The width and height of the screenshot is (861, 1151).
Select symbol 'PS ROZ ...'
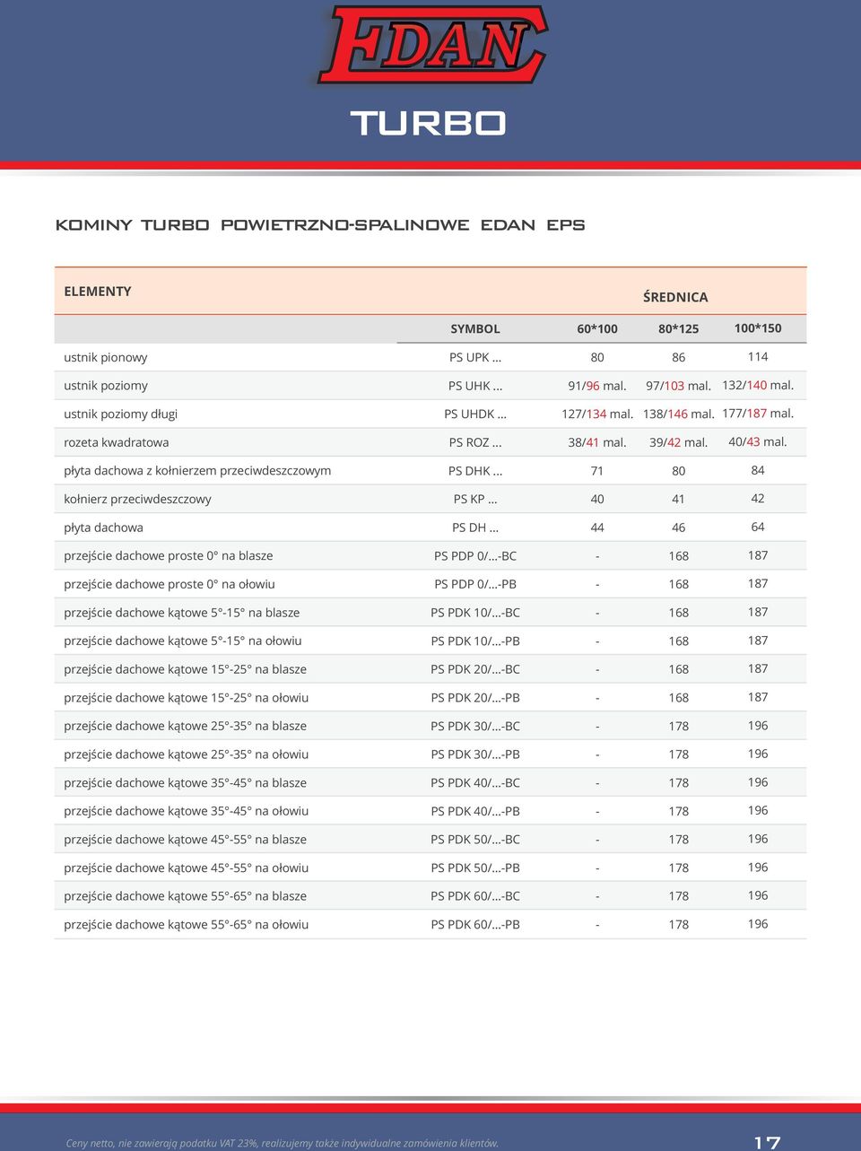point(475,442)
